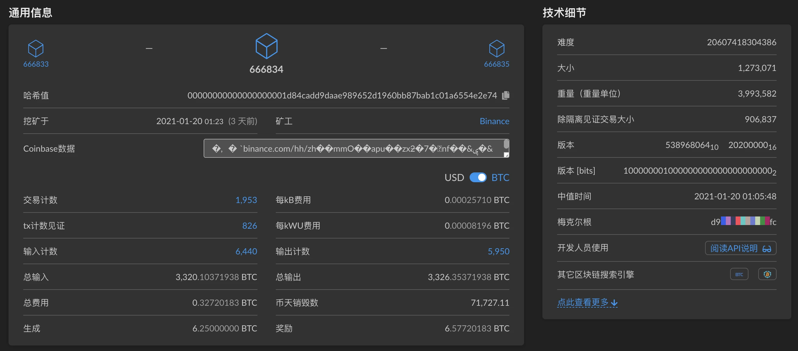Click reward value 6.57720183 BTC
This screenshot has height=351, width=798.
[477, 328]
